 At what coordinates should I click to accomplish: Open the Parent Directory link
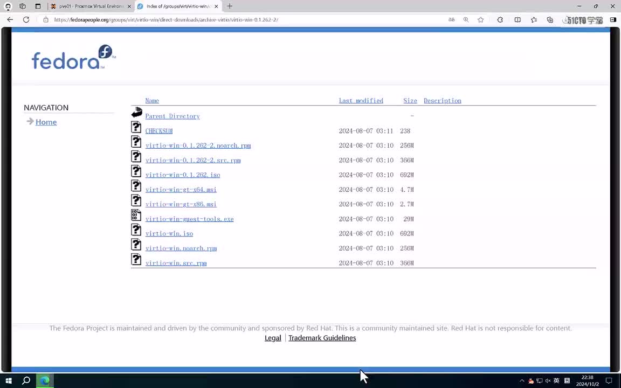[x=172, y=116]
